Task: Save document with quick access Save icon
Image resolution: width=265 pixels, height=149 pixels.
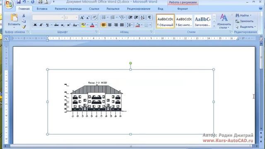Action: pyautogui.click(x=18, y=2)
